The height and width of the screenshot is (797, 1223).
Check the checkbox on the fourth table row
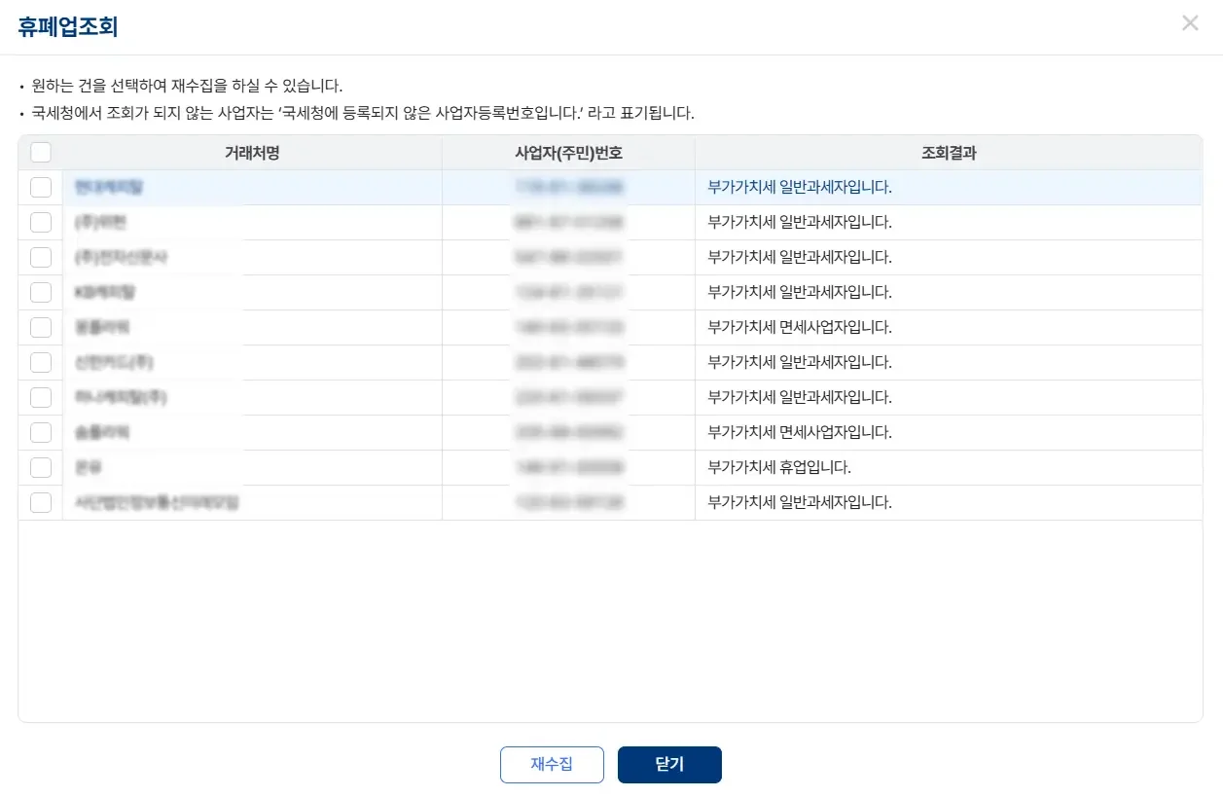click(x=40, y=292)
